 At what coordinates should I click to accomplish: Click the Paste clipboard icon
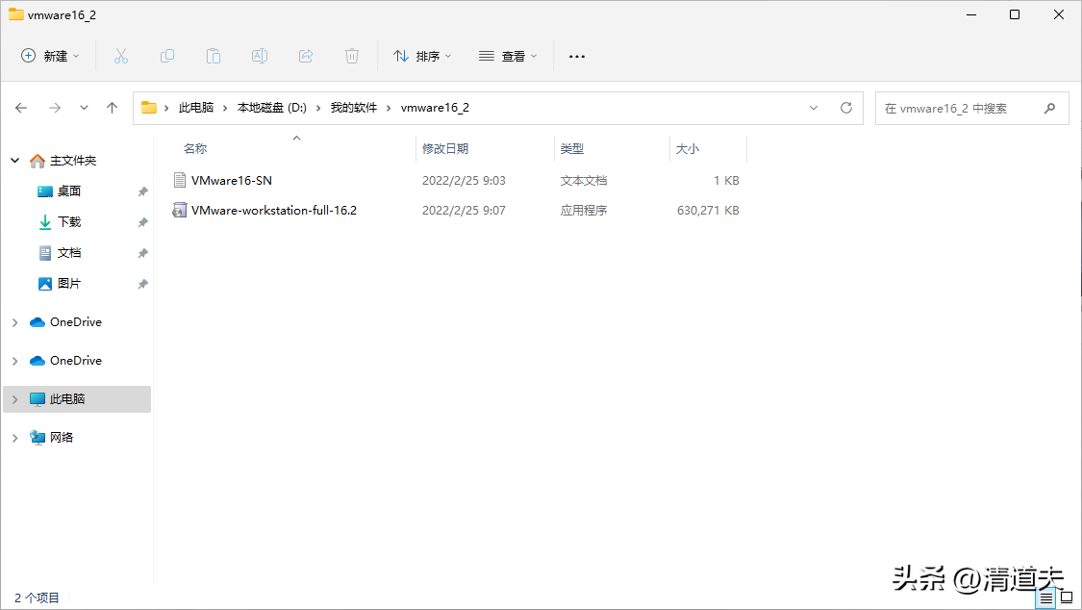[214, 56]
